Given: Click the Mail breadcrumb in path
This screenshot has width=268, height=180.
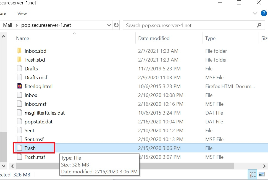Looking at the screenshot, I should point(7,25).
